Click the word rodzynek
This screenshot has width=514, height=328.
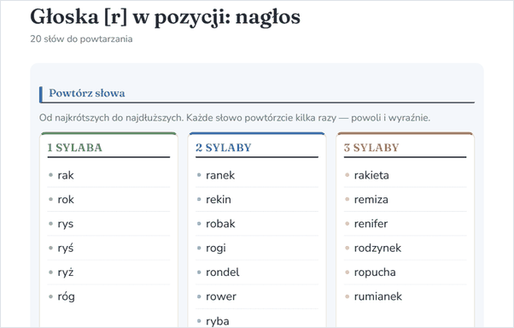pos(377,249)
